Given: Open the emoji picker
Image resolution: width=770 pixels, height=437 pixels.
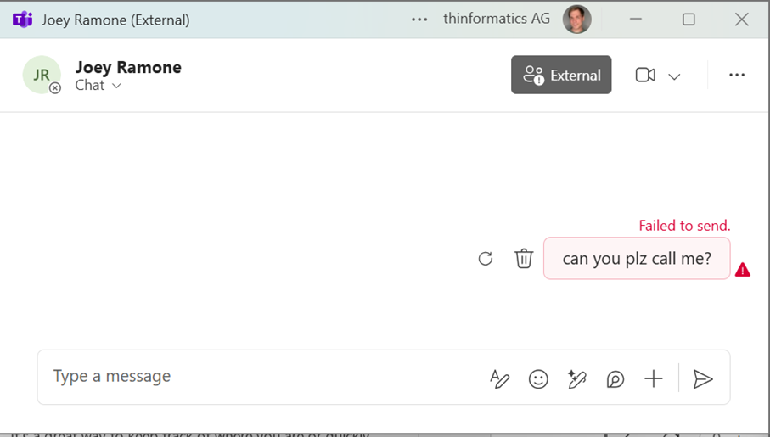Looking at the screenshot, I should (538, 378).
